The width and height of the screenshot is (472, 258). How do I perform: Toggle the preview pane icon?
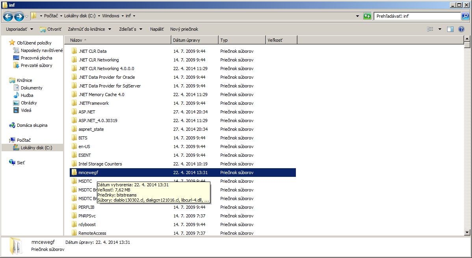coord(450,29)
